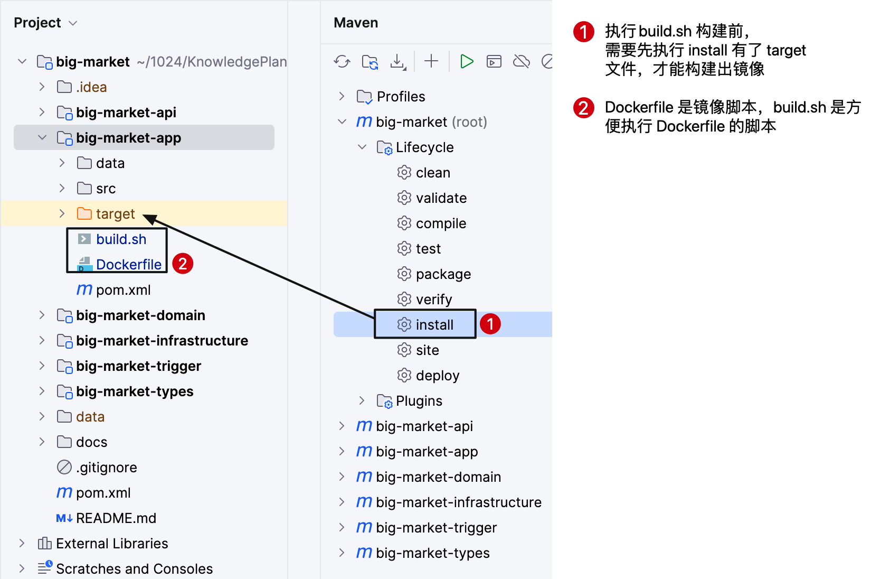Select Scratches and Consoles node
The width and height of the screenshot is (890, 579).
(x=134, y=569)
